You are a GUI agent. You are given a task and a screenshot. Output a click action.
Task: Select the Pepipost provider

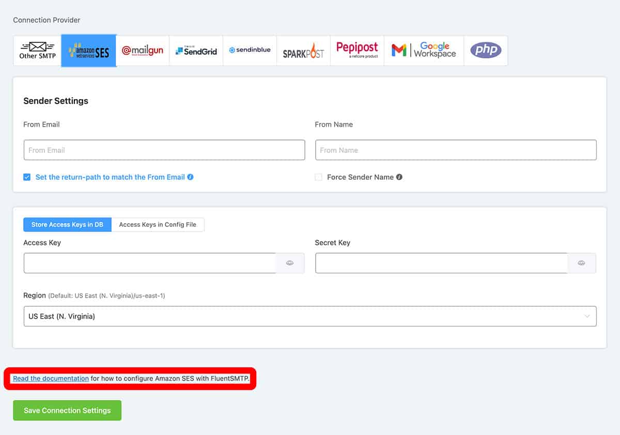click(x=357, y=51)
